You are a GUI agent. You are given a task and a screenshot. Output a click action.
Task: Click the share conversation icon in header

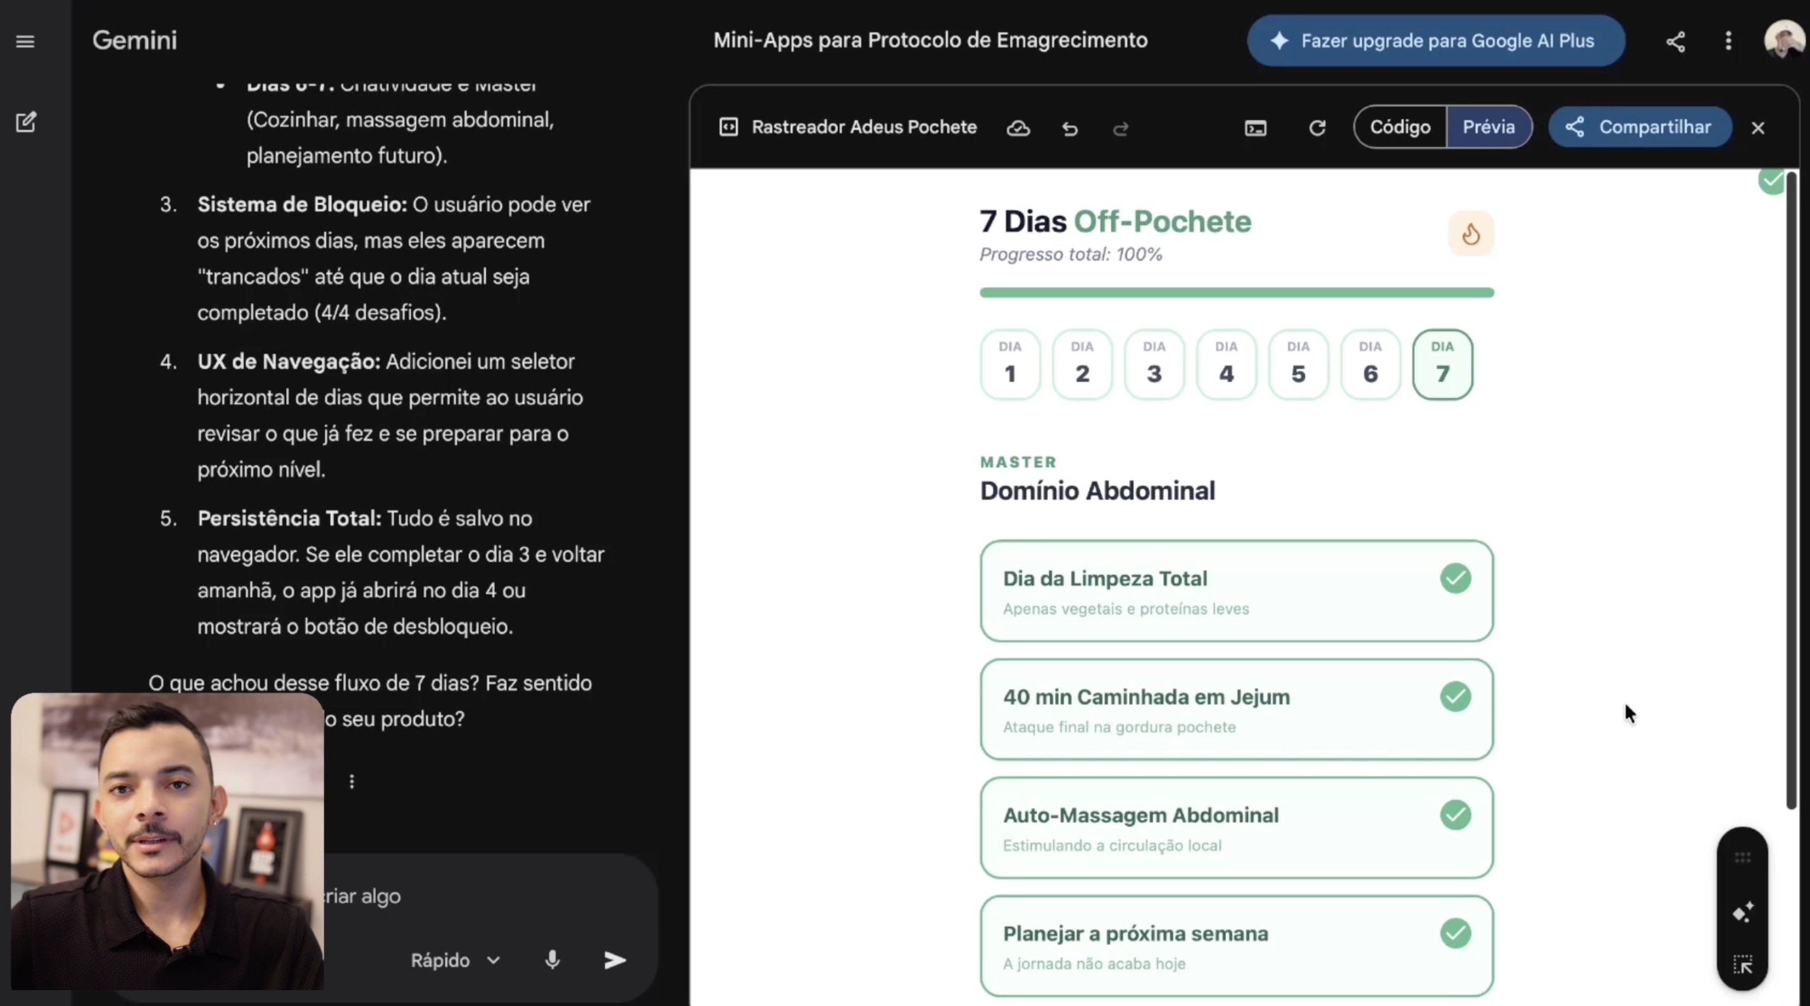1676,42
